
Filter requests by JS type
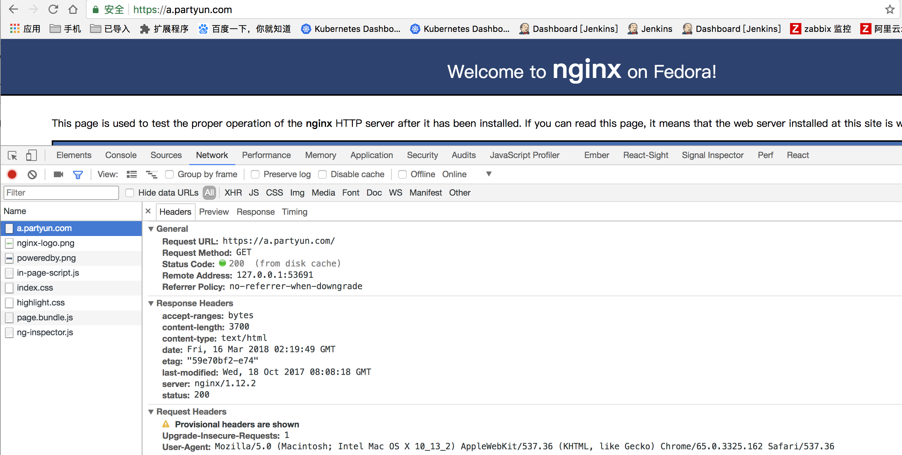coord(254,193)
